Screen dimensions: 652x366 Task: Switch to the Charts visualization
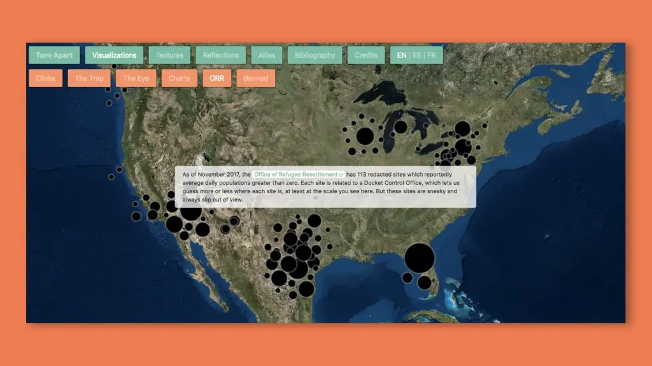click(179, 78)
